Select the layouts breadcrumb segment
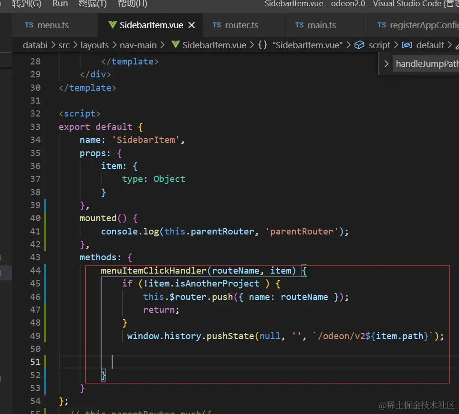The height and width of the screenshot is (414, 459). tap(94, 45)
